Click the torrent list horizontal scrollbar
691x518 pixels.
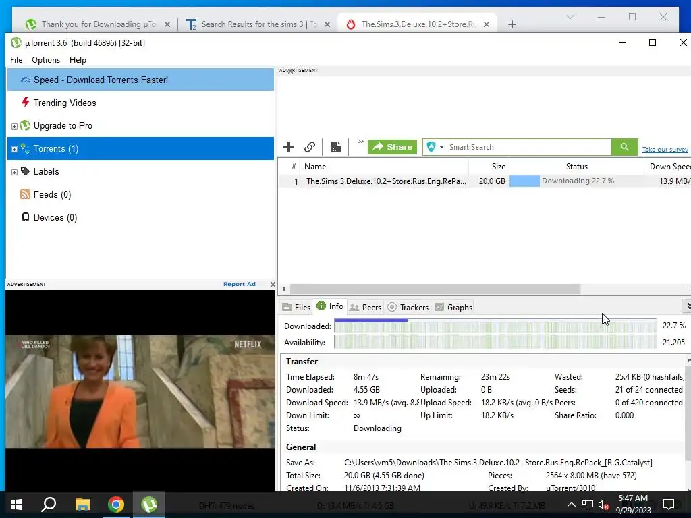(435, 289)
